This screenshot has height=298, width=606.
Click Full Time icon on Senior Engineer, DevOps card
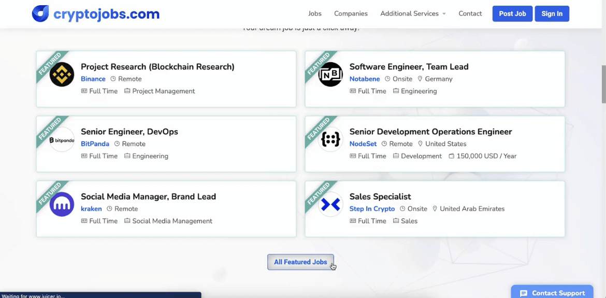coord(84,156)
